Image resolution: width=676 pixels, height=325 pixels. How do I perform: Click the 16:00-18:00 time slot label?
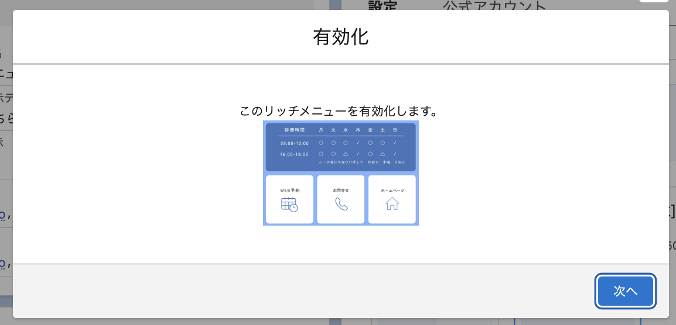click(x=294, y=154)
